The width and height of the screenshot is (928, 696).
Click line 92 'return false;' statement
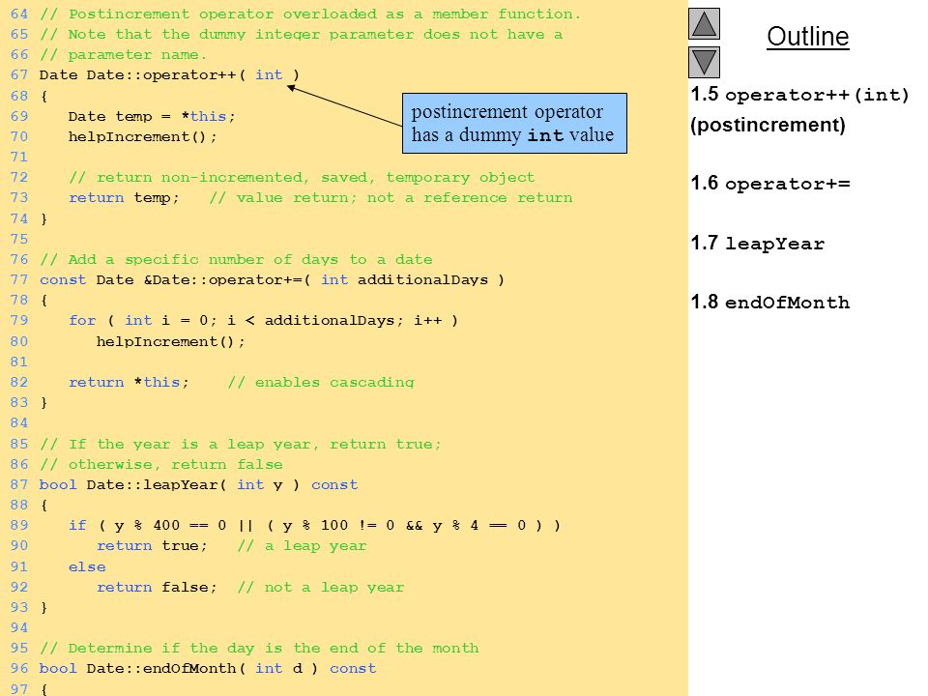(157, 587)
